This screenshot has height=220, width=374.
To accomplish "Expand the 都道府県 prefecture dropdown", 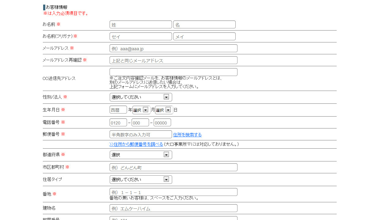I will click(141, 155).
